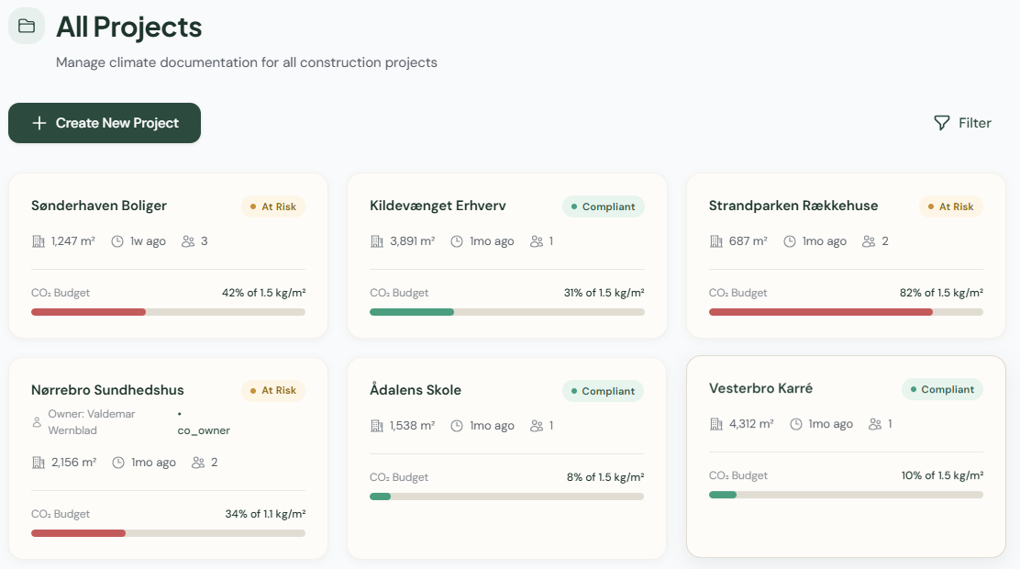Click the building icon on Sønderhaven Boliger card
Image resolution: width=1020 pixels, height=569 pixels.
38,240
